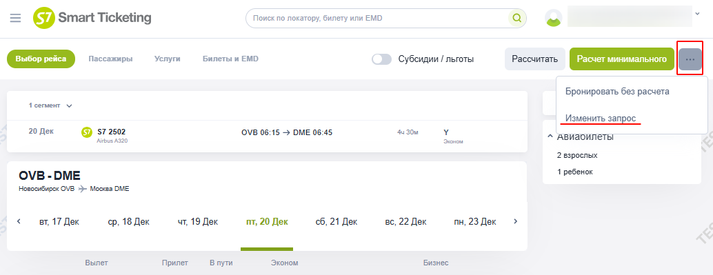
Task: Open the hamburger navigation menu
Action: (x=15, y=18)
